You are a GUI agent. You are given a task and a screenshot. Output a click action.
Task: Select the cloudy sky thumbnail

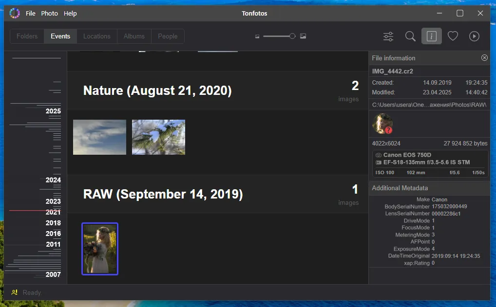pos(100,137)
